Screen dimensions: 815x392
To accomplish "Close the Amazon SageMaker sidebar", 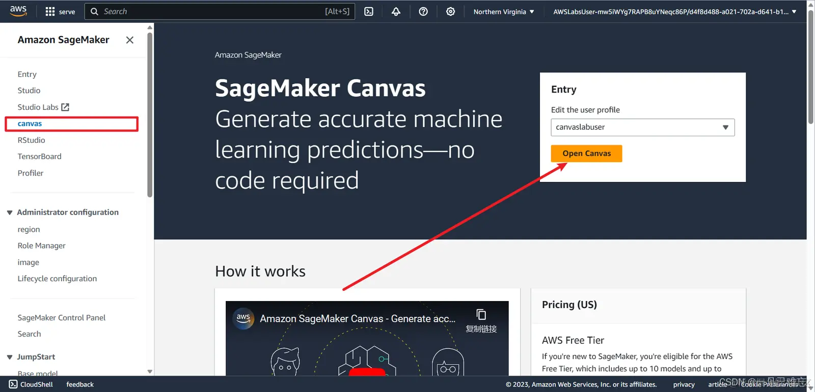I will click(130, 40).
